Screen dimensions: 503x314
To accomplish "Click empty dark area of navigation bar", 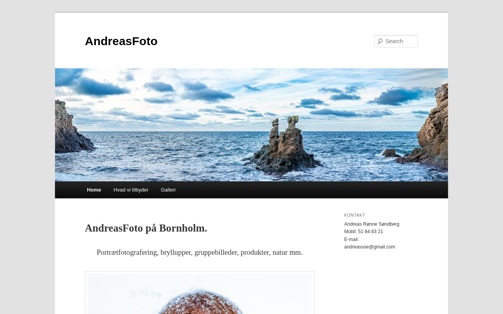I will pyautogui.click(x=314, y=190).
